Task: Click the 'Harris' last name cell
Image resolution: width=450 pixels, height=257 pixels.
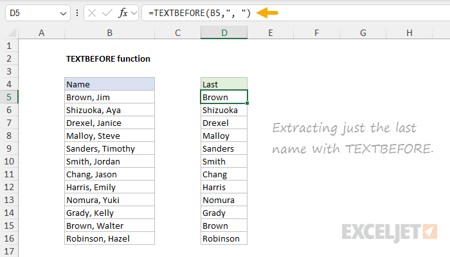Action: (x=224, y=187)
